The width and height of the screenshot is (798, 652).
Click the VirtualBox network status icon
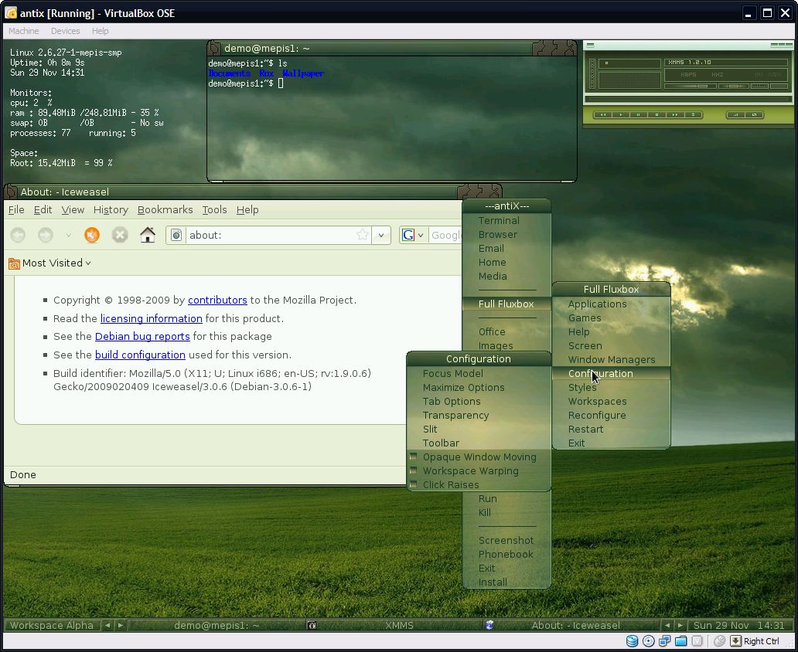coord(665,641)
